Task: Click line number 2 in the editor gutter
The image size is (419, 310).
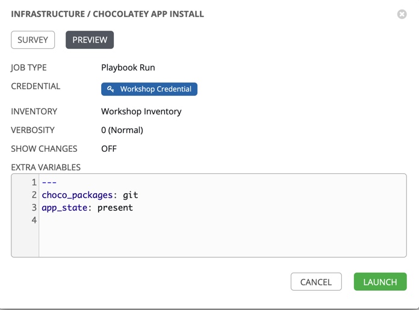Action: [x=34, y=195]
